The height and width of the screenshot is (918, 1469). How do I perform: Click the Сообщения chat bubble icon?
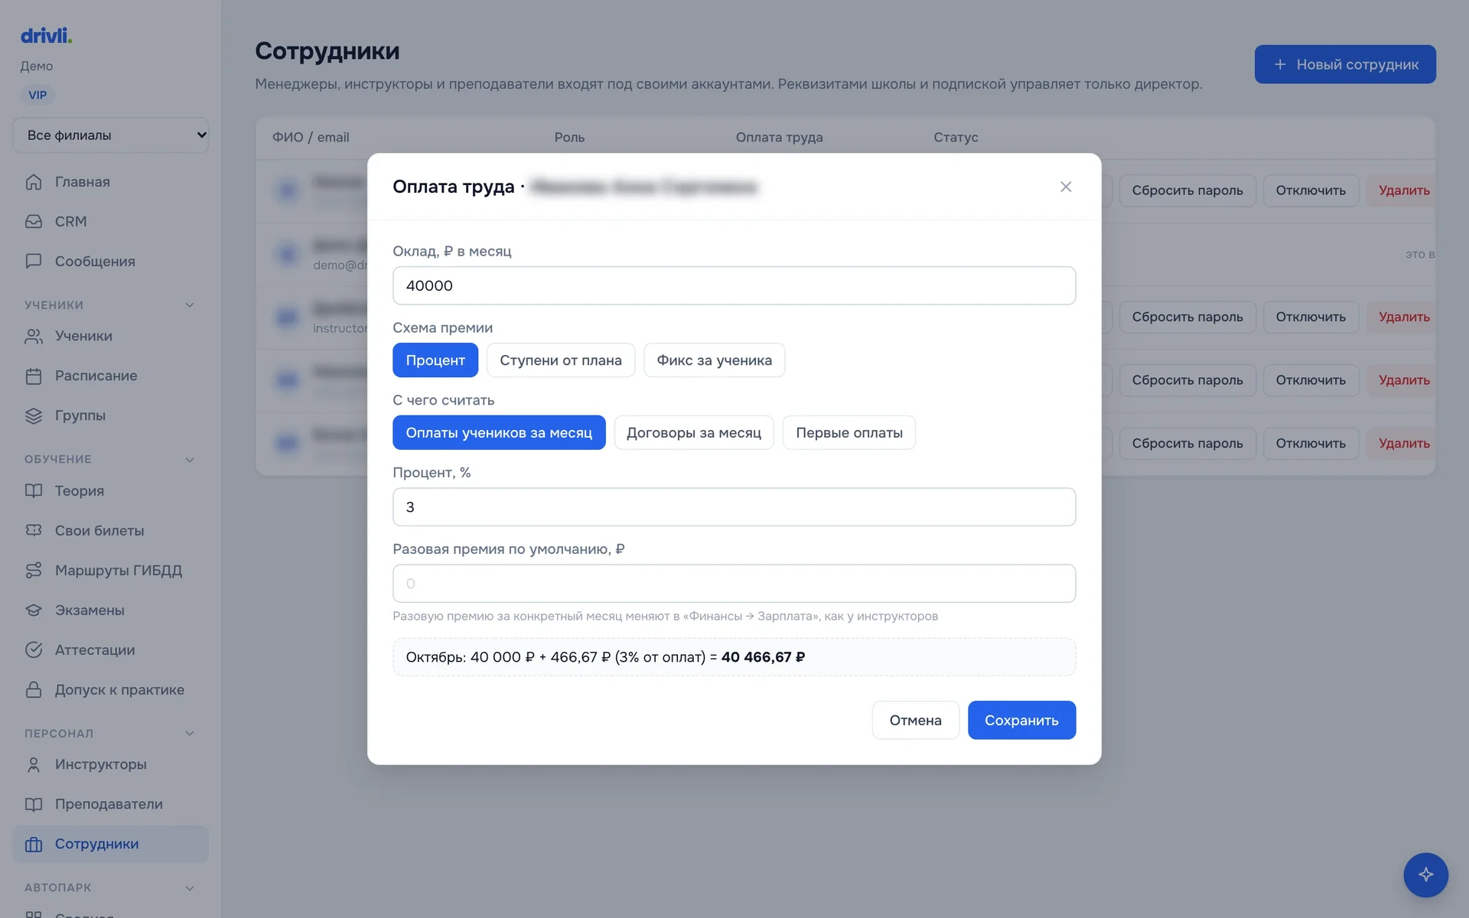point(34,262)
